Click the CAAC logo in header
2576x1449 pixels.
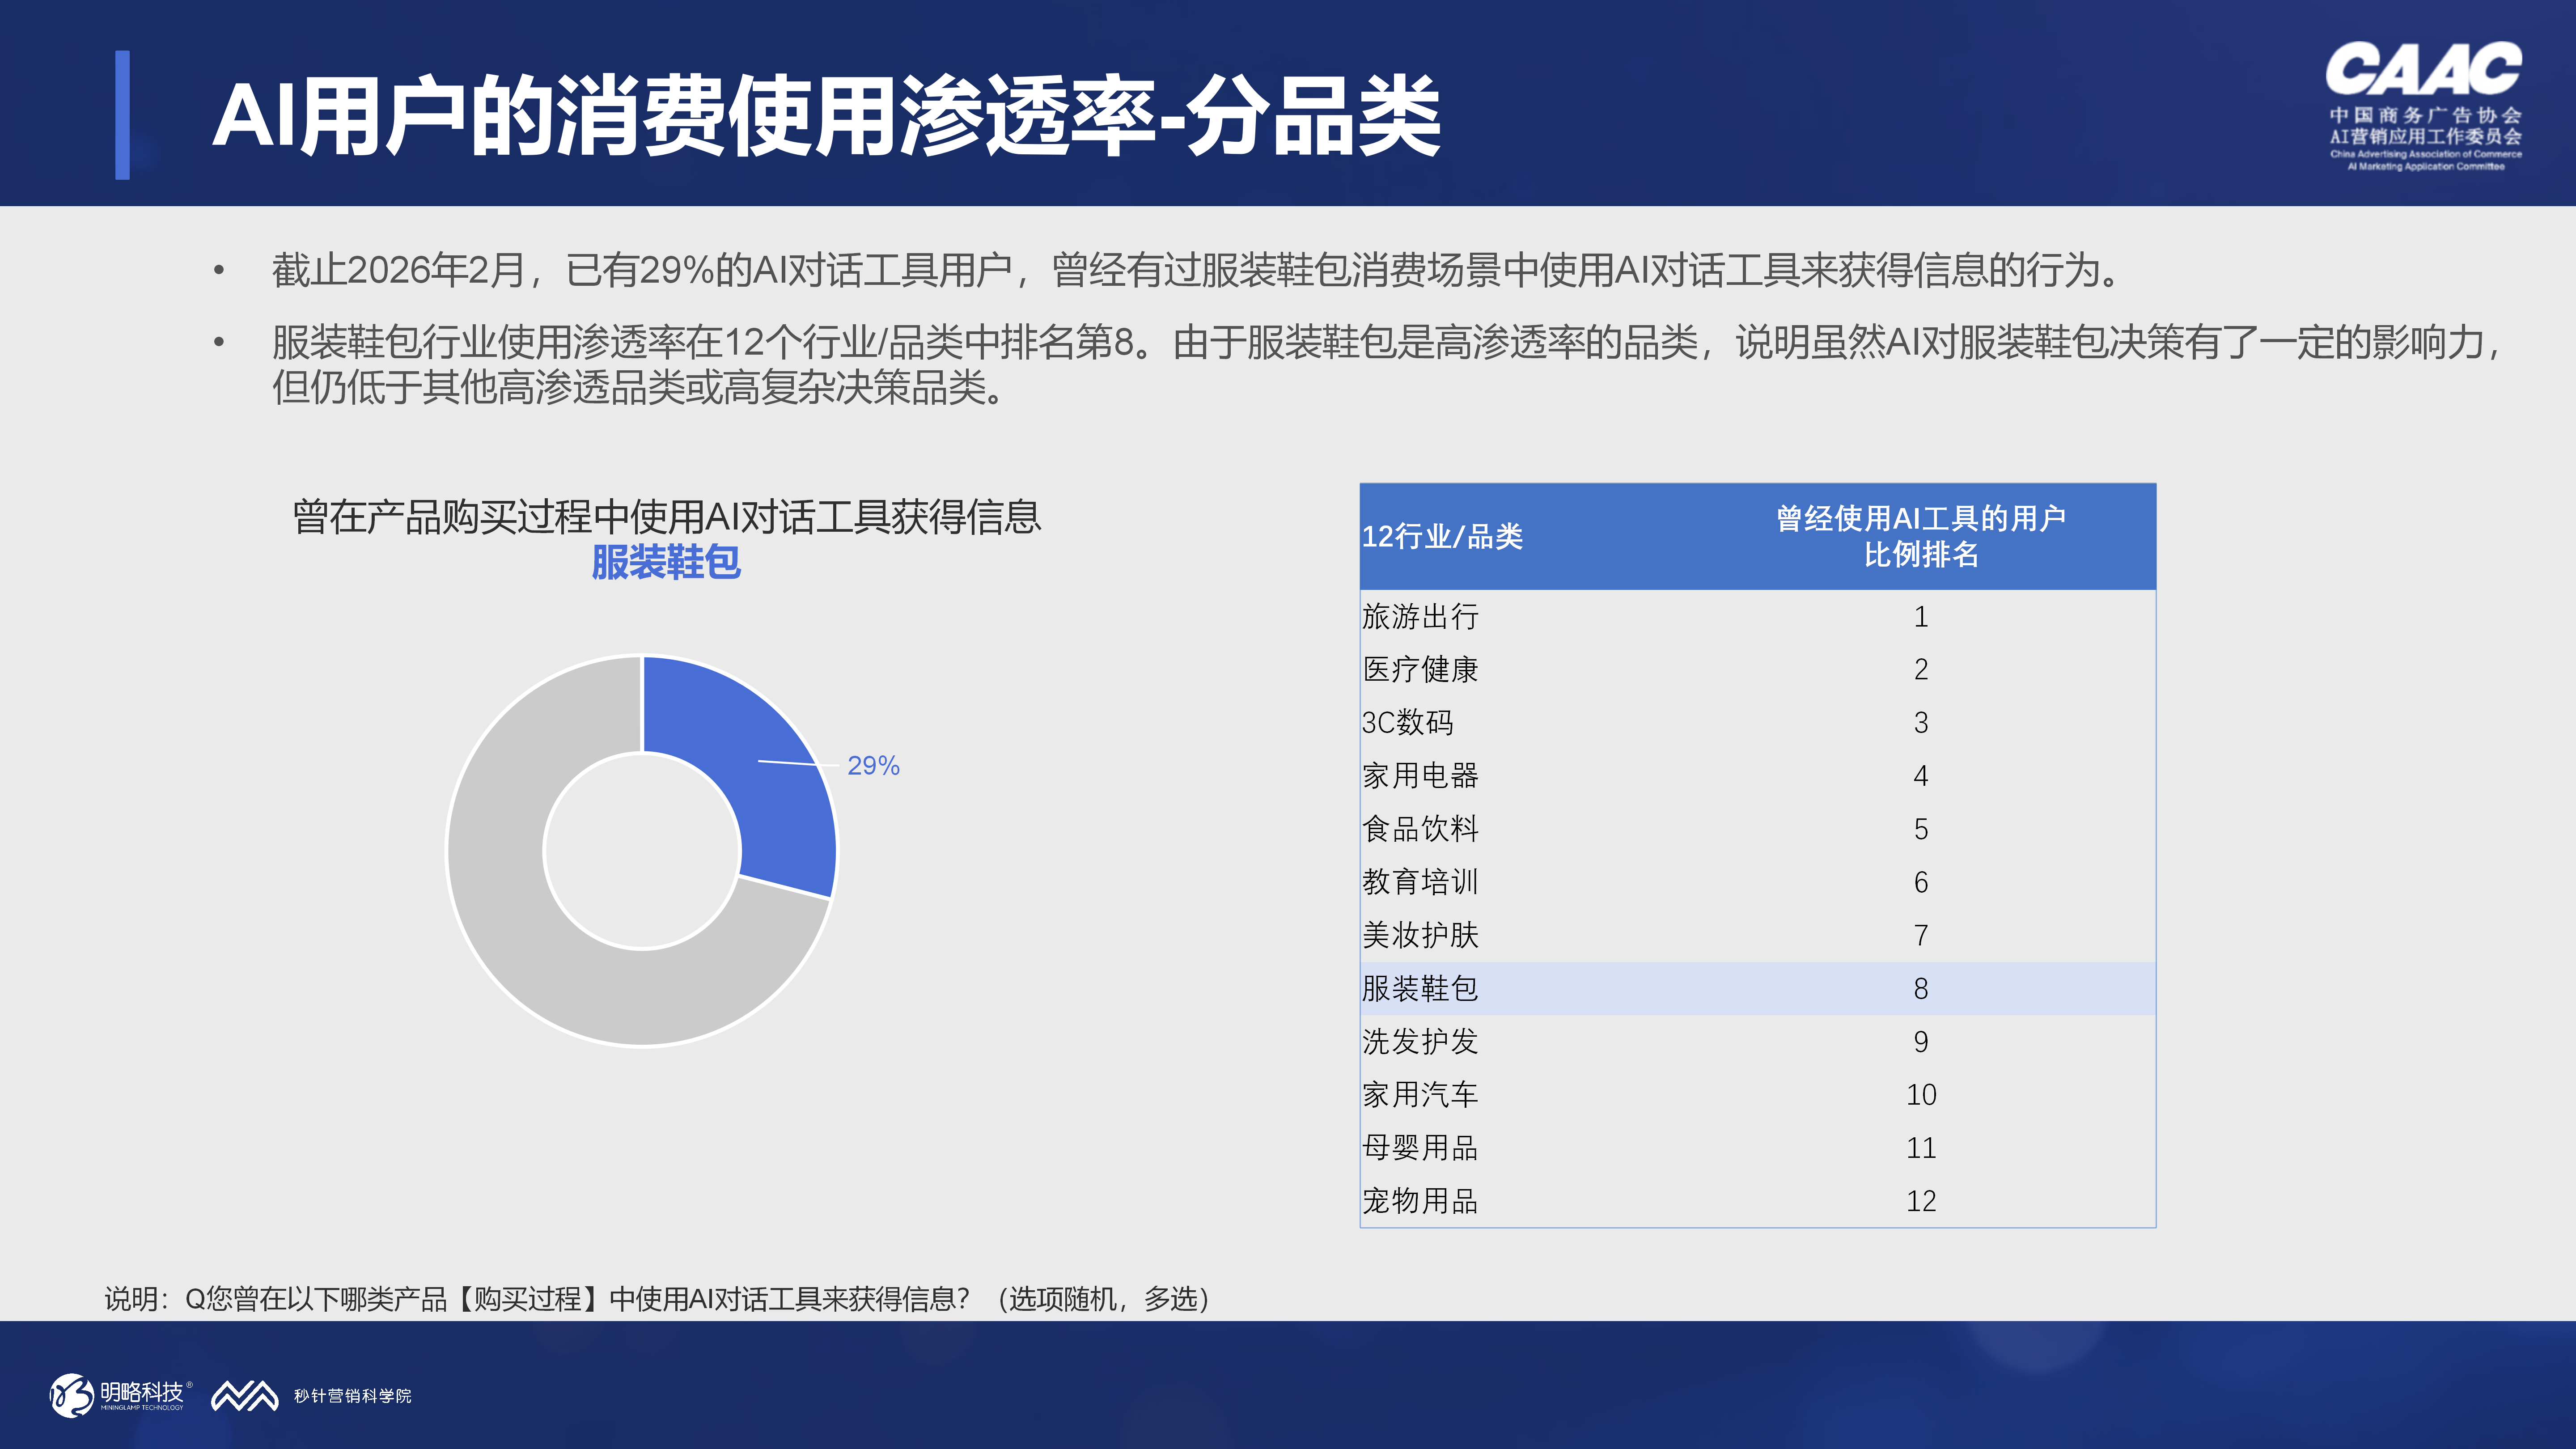(x=2425, y=106)
